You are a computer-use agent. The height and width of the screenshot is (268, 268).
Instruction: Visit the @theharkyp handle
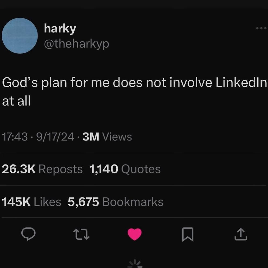[x=76, y=44]
